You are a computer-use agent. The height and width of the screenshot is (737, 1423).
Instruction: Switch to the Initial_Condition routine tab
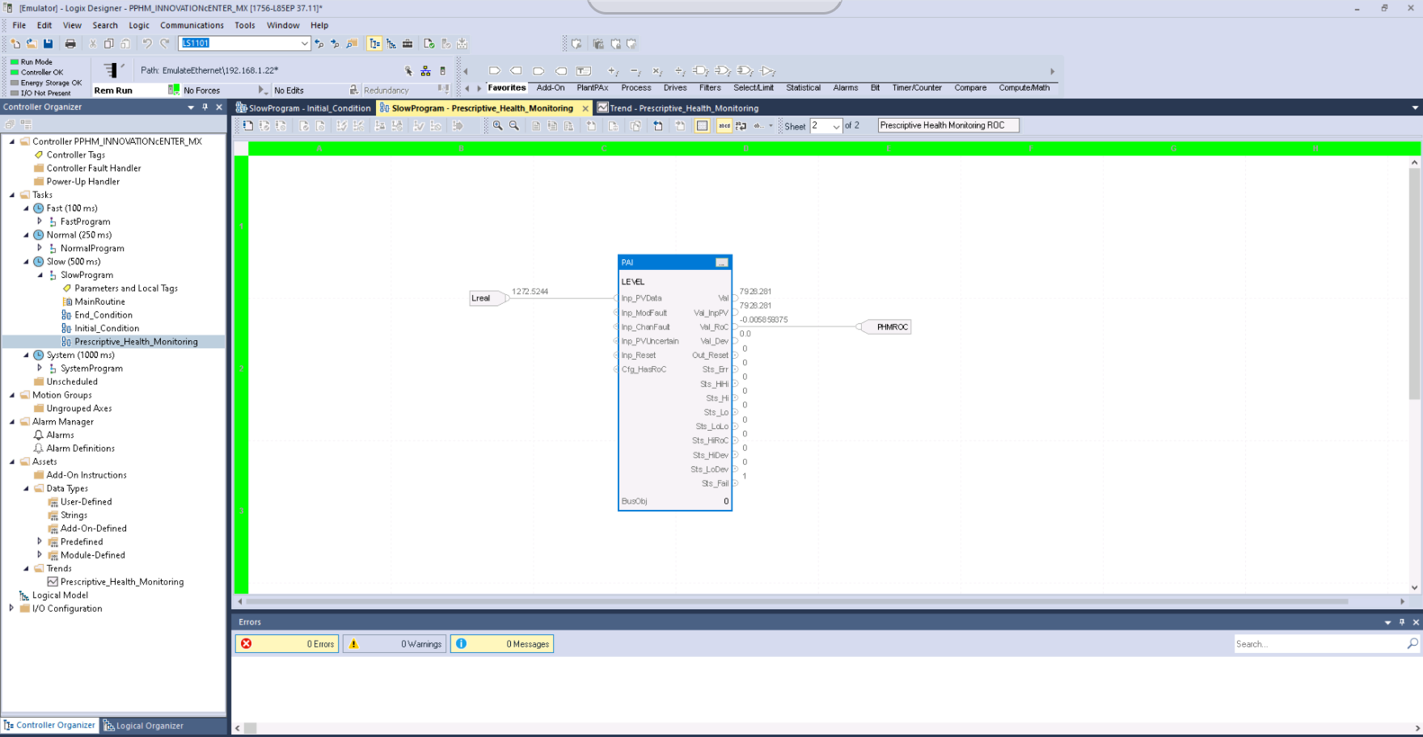(x=304, y=108)
